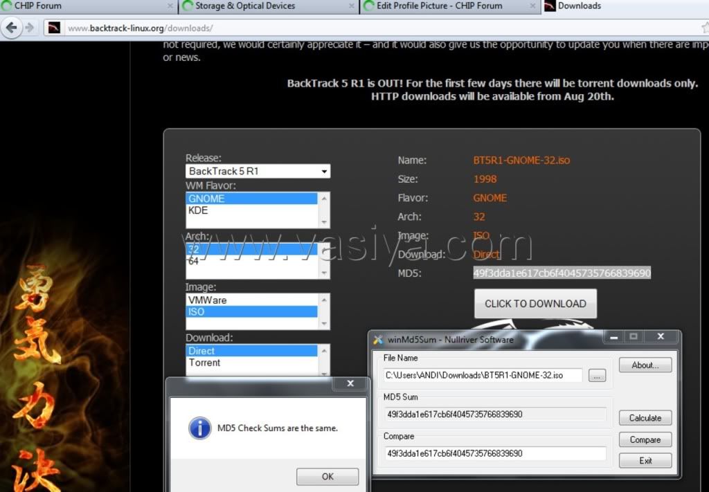Select the Downloads browser tab
Screen dimensions: 709x492
coord(626,6)
